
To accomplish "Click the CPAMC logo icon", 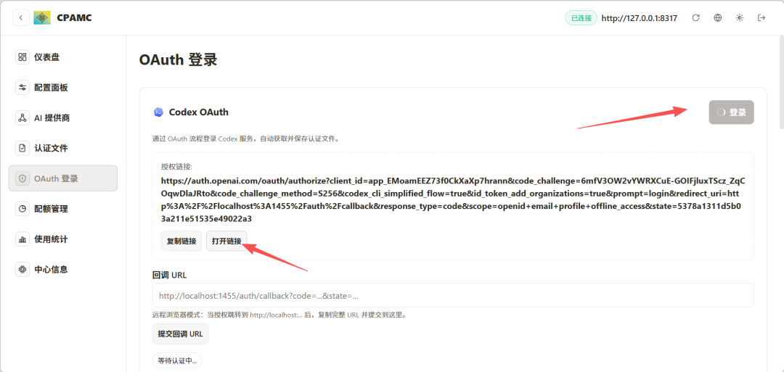I will pos(42,18).
